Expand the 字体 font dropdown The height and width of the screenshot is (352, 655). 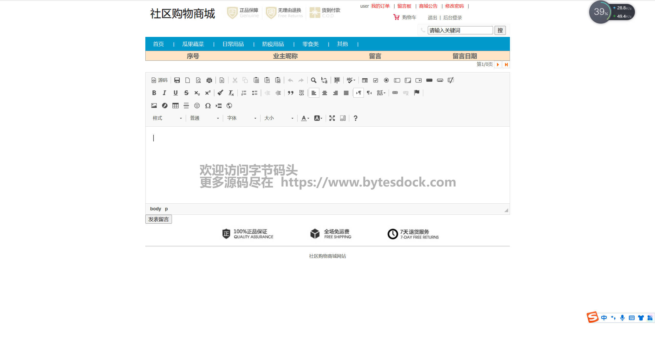(241, 118)
